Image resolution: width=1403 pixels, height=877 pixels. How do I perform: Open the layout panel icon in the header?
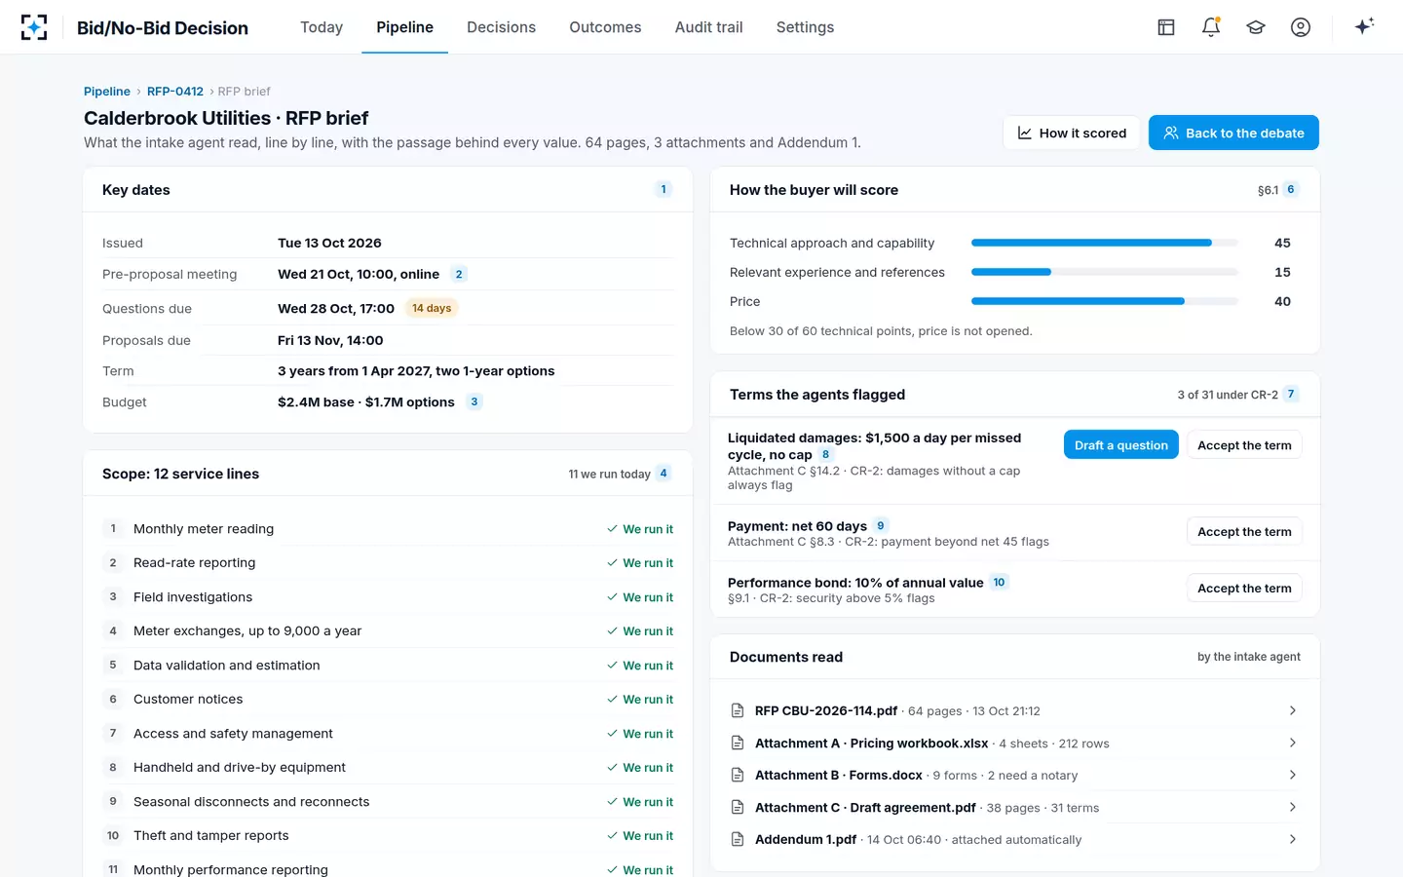click(x=1166, y=27)
